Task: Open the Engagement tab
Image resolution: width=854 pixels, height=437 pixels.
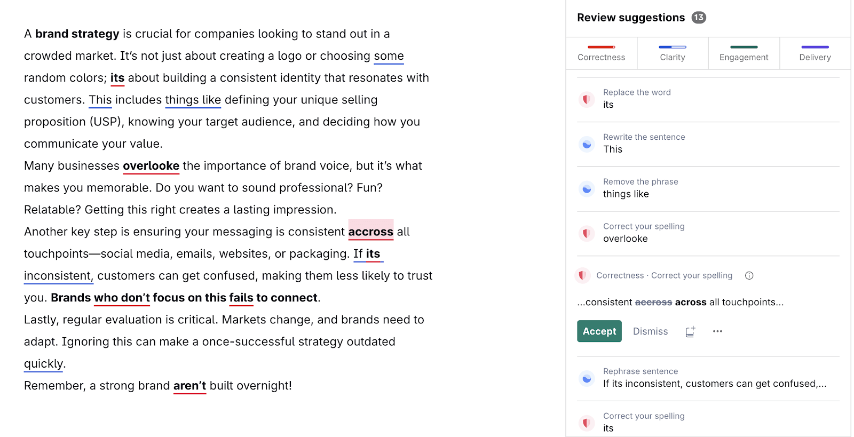Action: (744, 53)
